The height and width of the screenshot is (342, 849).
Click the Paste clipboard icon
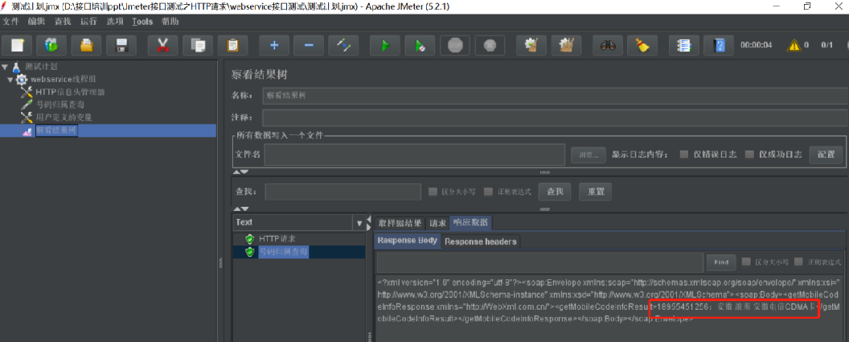click(232, 45)
